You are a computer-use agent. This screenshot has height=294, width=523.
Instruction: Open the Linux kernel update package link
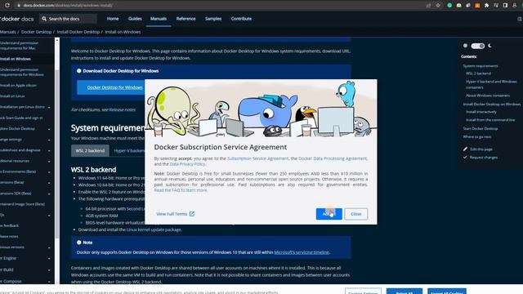click(154, 229)
